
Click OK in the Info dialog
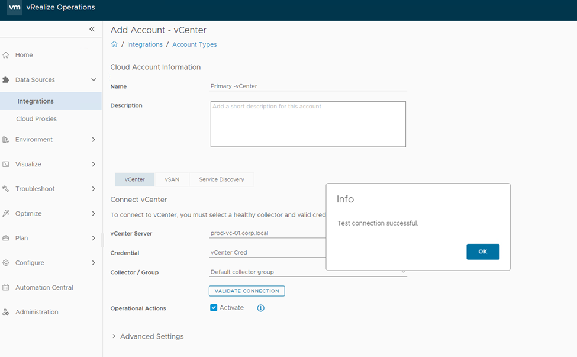483,252
